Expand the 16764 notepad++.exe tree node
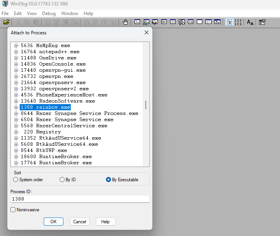Screen dimensions: 280x236 point(16,52)
